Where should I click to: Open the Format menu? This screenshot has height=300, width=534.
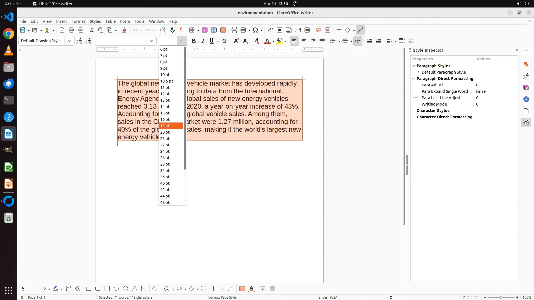tap(78, 21)
